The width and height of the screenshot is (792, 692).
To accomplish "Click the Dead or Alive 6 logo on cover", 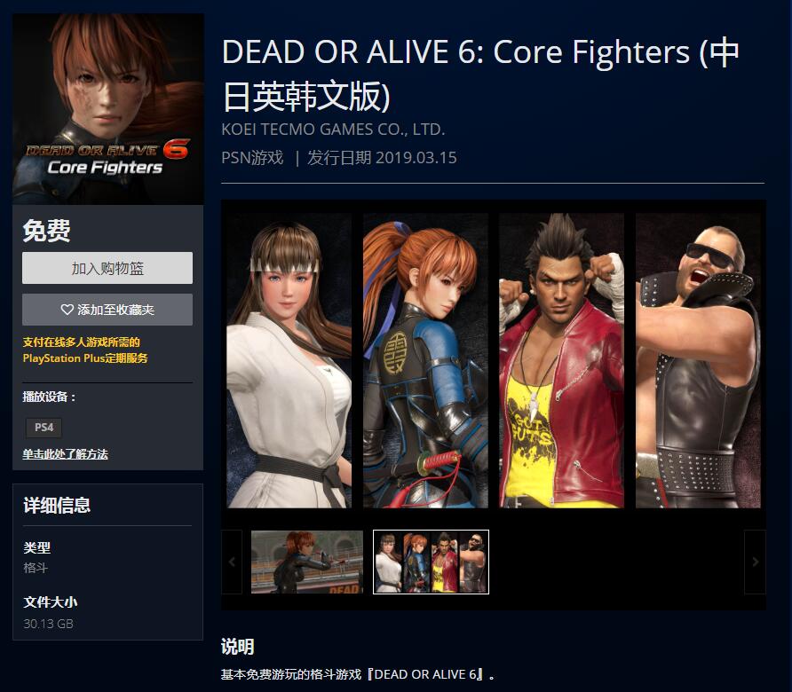I will (108, 157).
